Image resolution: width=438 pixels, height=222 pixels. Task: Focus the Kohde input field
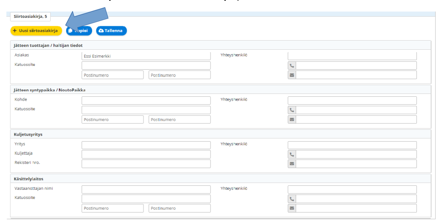[146, 100]
